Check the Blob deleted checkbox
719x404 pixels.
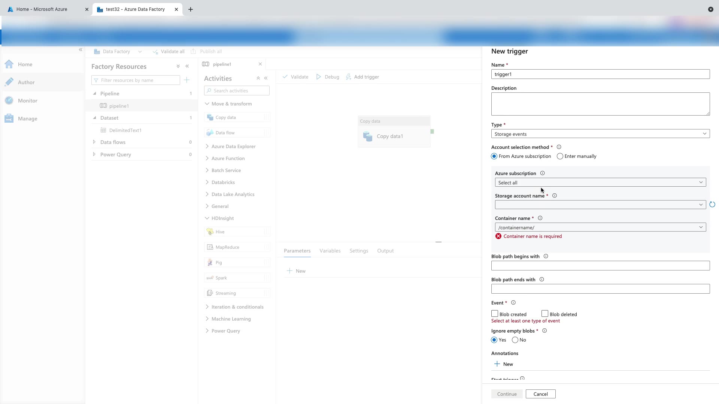545,313
